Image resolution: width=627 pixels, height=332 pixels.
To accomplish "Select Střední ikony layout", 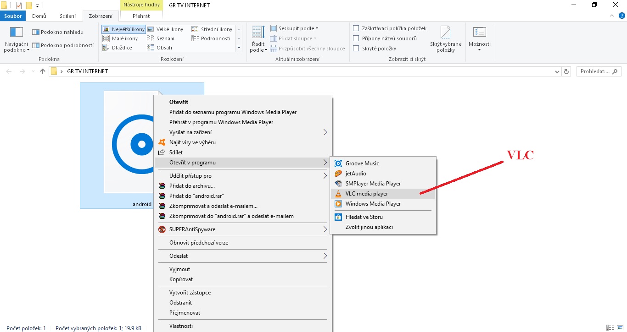I will (212, 29).
